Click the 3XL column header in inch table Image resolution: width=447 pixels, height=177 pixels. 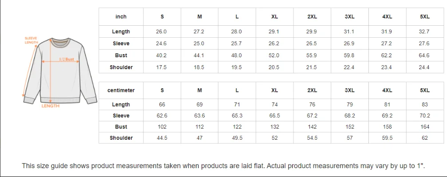coord(349,16)
